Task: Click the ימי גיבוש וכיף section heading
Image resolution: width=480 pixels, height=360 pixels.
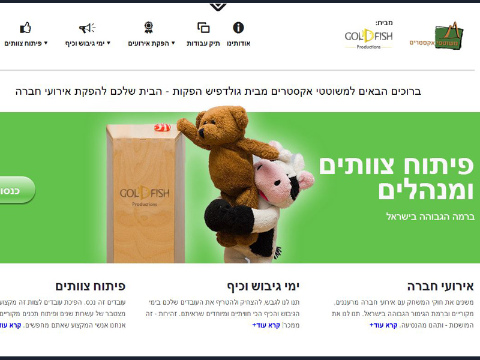Action: pyautogui.click(x=263, y=287)
